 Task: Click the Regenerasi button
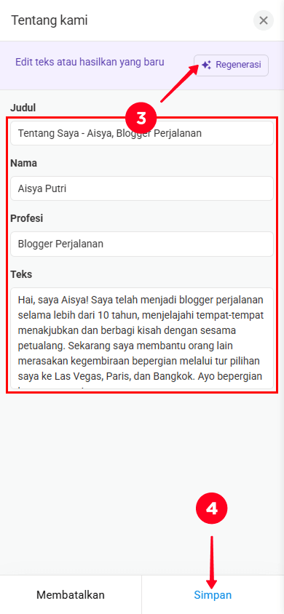point(231,65)
